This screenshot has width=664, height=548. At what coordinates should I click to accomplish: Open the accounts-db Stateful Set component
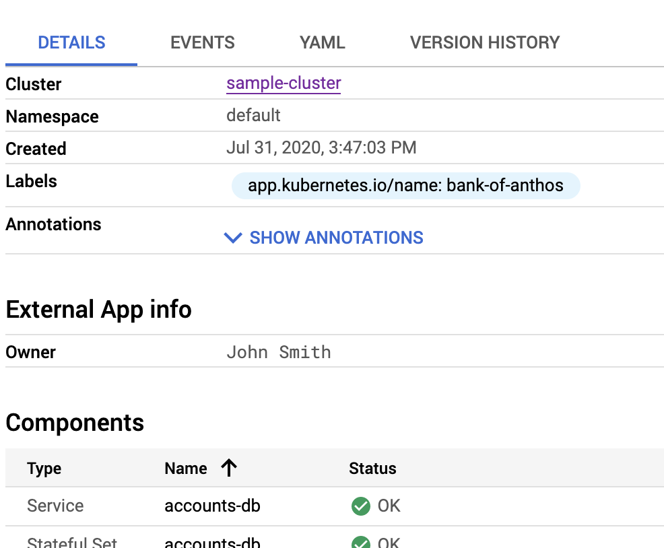click(x=212, y=542)
